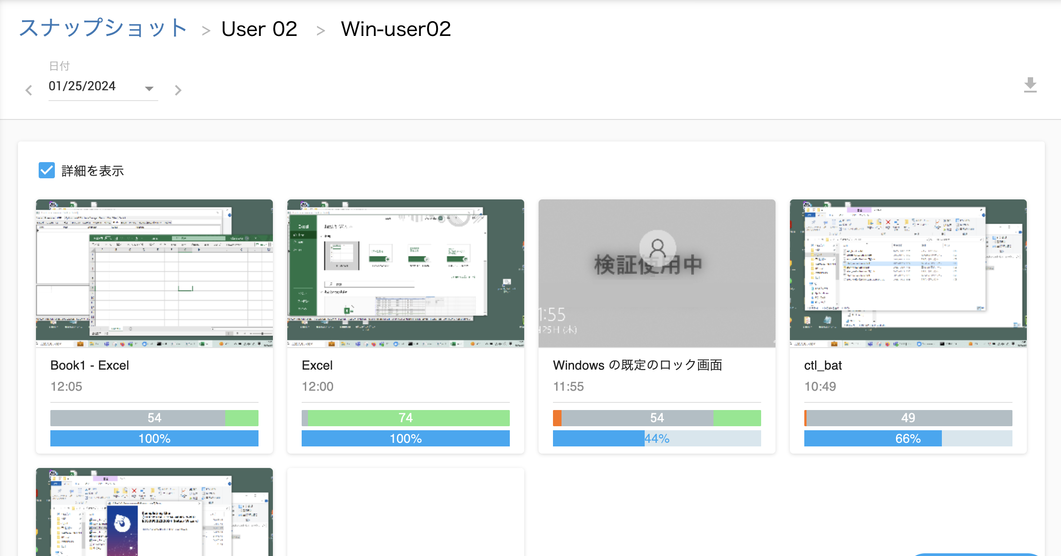Viewport: 1061px width, 556px height.
Task: Click the activity bar on Book1 - Excel card
Action: pyautogui.click(x=154, y=418)
